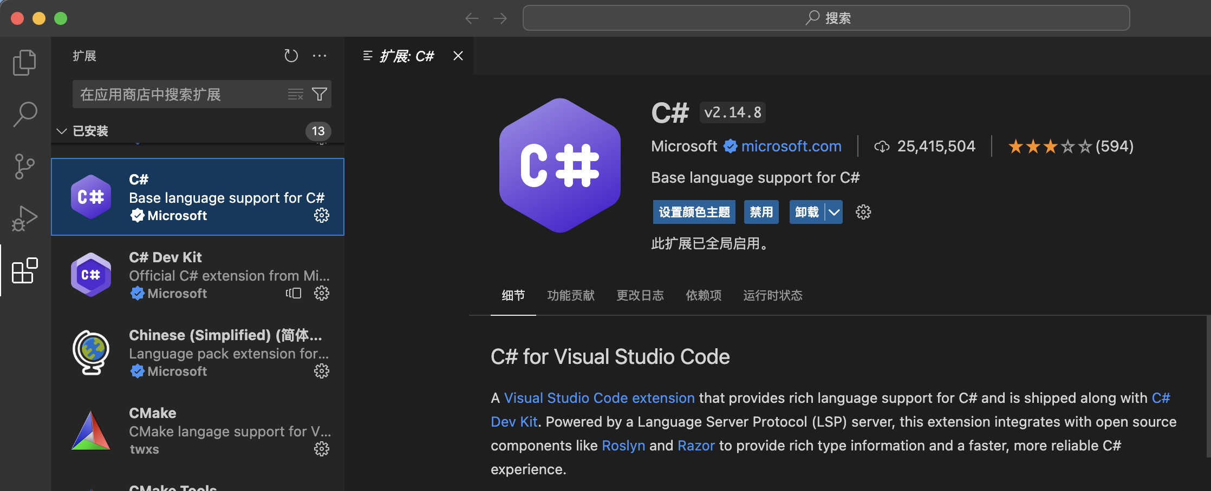This screenshot has width=1211, height=491.
Task: Open the Source Control view
Action: [24, 167]
